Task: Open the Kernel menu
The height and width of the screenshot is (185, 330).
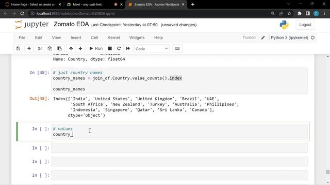Action: 113,38
